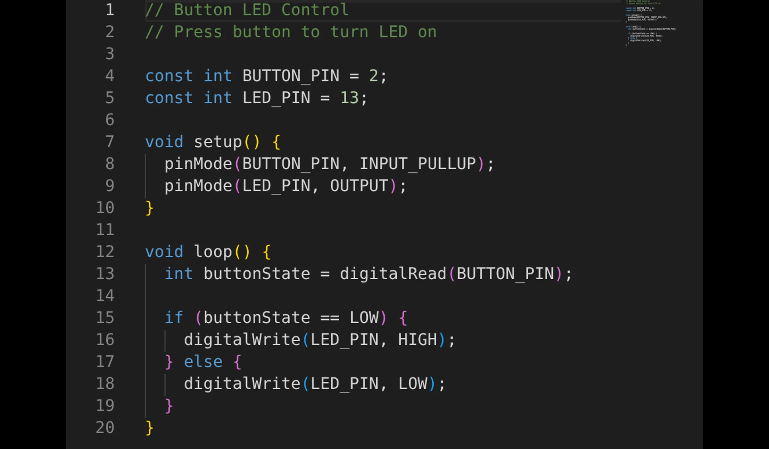Click the digitalRead function call
769x449 pixels.
(x=393, y=274)
